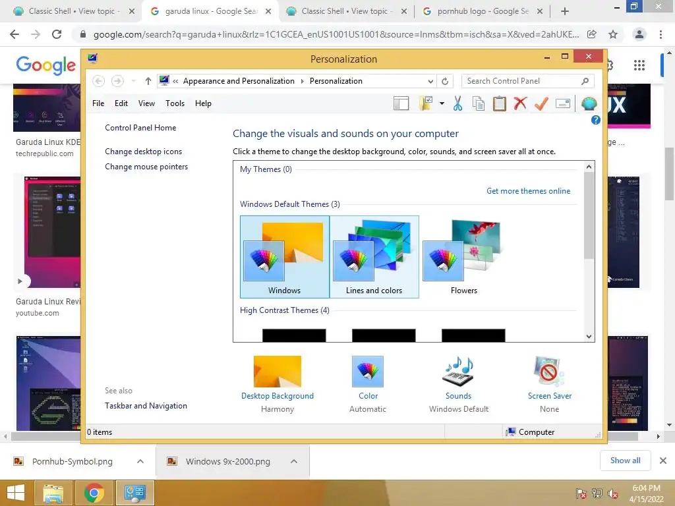This screenshot has width=675, height=506.
Task: Click the Google logo
Action: pos(45,65)
